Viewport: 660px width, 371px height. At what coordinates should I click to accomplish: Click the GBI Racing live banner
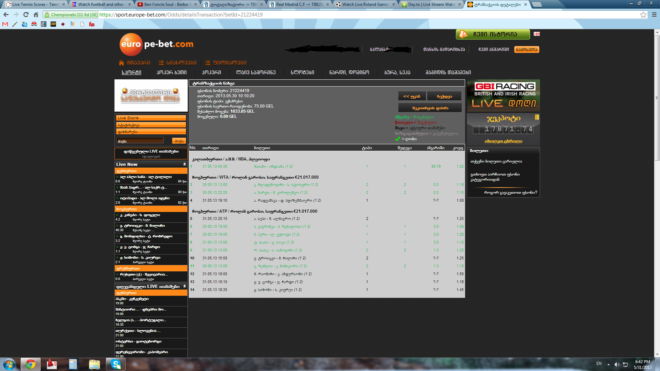(x=503, y=95)
